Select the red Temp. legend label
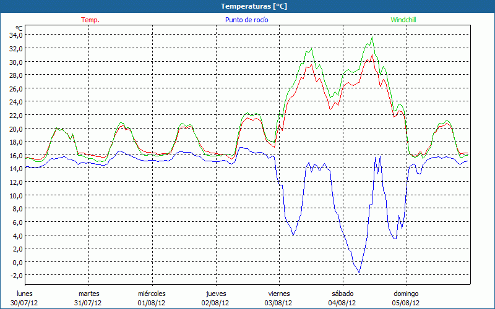Viewport: 495px width, 309px height. coord(90,20)
